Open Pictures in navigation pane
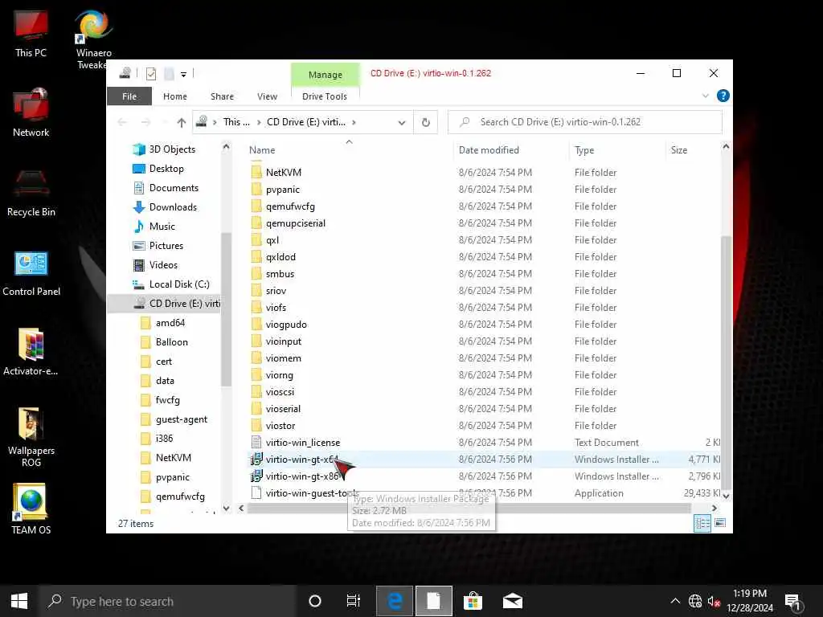Screen dimensions: 823x617 click(x=166, y=246)
